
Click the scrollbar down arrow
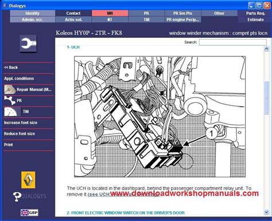266,212
